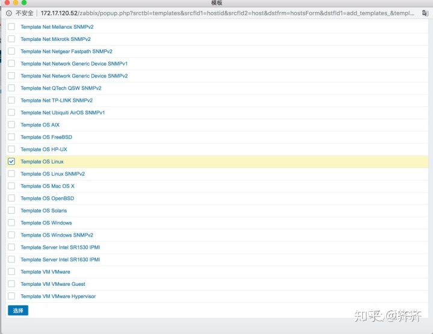Click the address bar URL field

[227, 13]
